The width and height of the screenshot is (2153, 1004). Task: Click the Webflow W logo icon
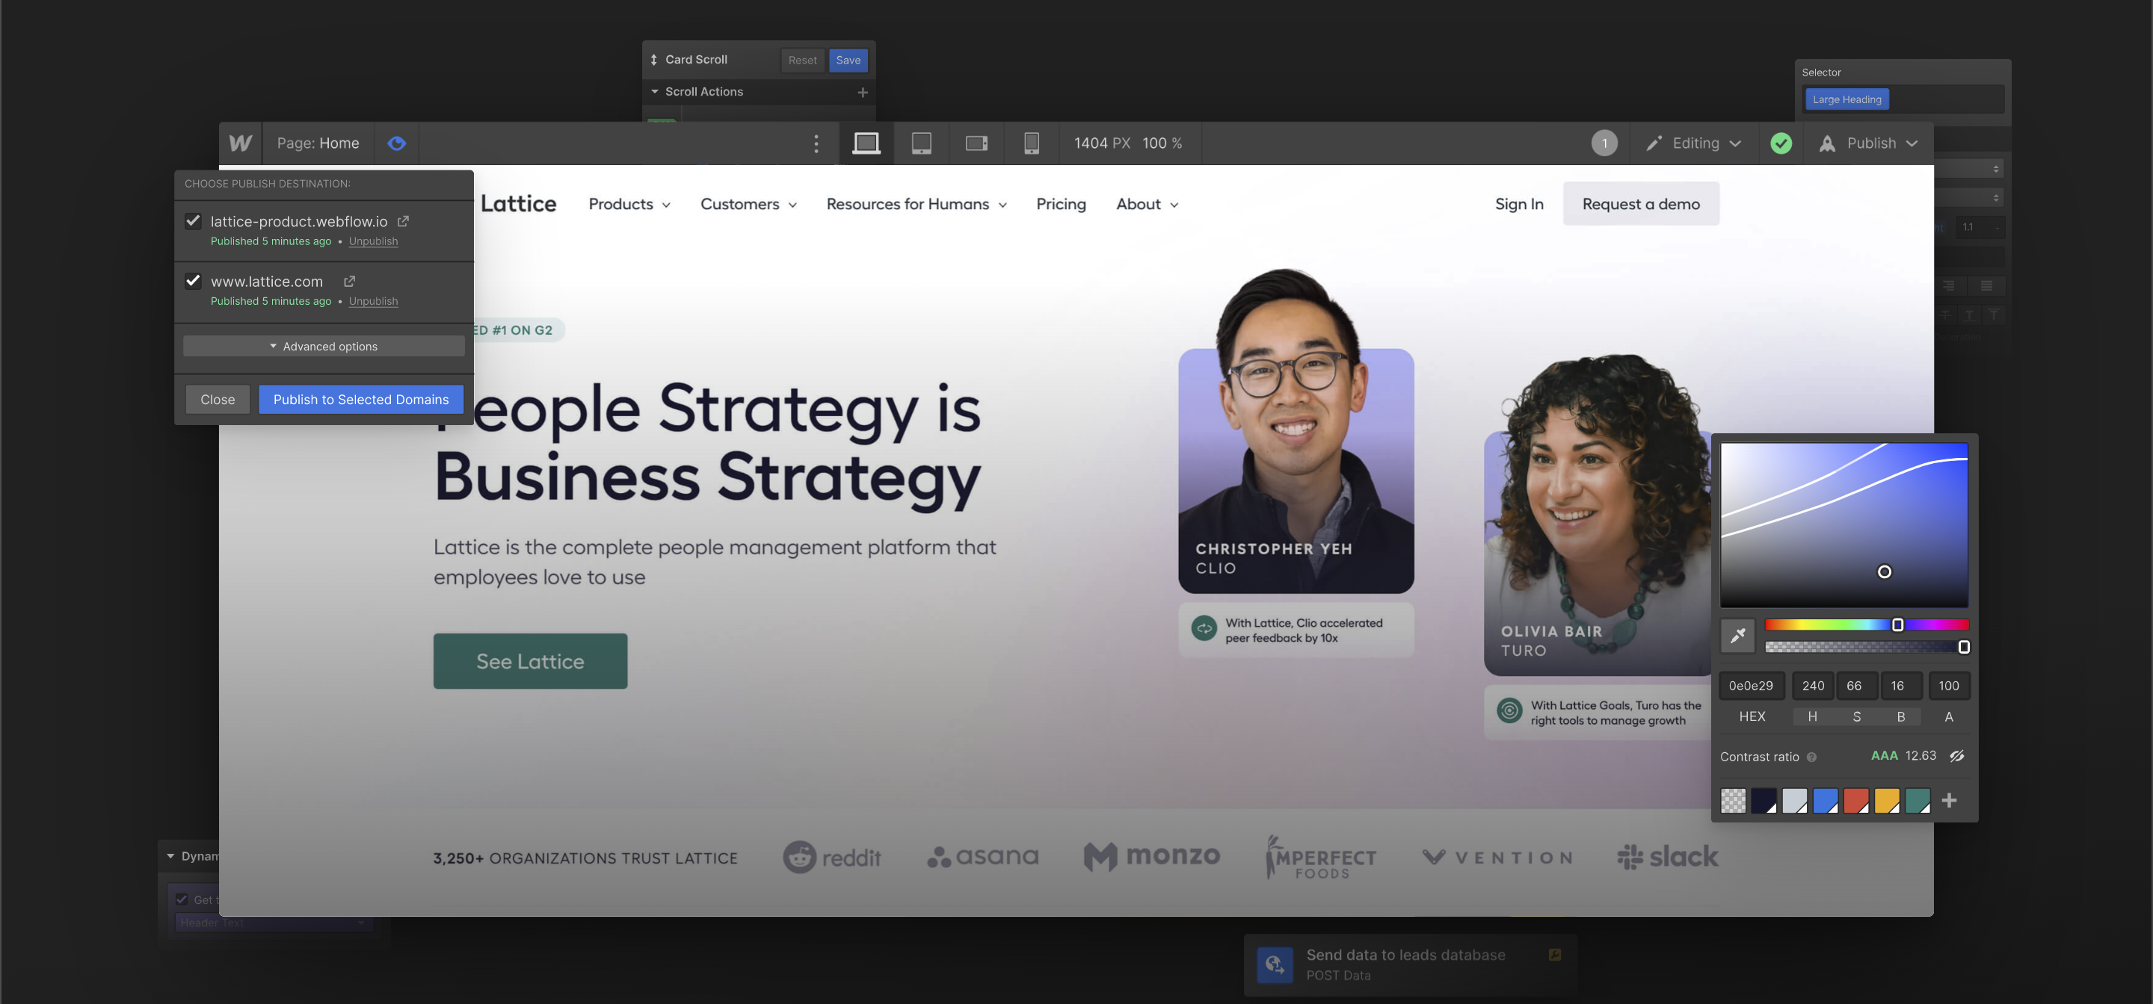tap(241, 143)
